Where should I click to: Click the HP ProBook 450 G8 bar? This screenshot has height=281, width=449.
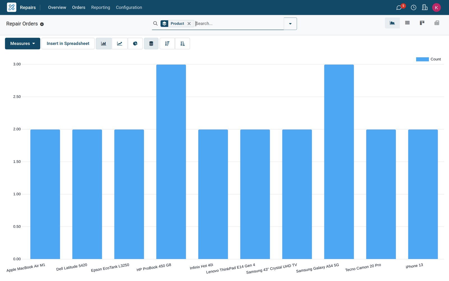pos(171,162)
